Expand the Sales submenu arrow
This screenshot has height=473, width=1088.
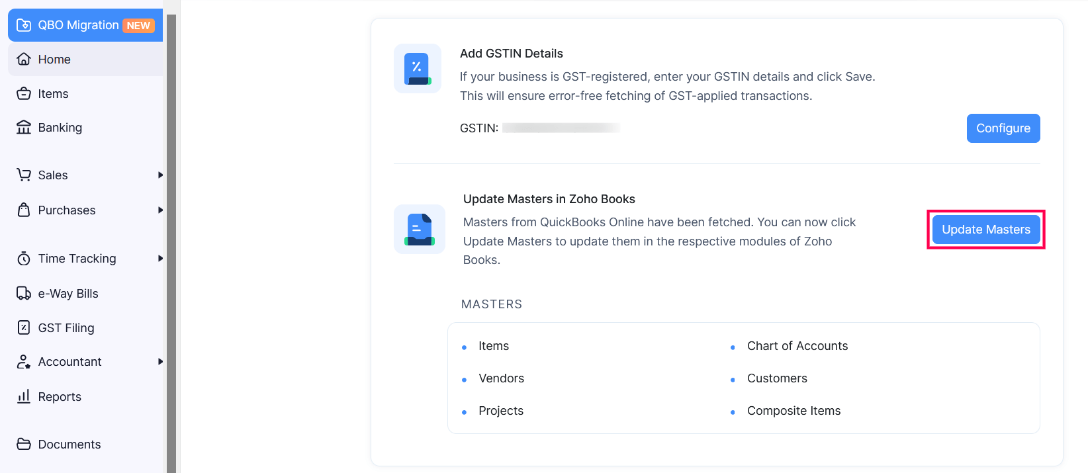coord(160,175)
